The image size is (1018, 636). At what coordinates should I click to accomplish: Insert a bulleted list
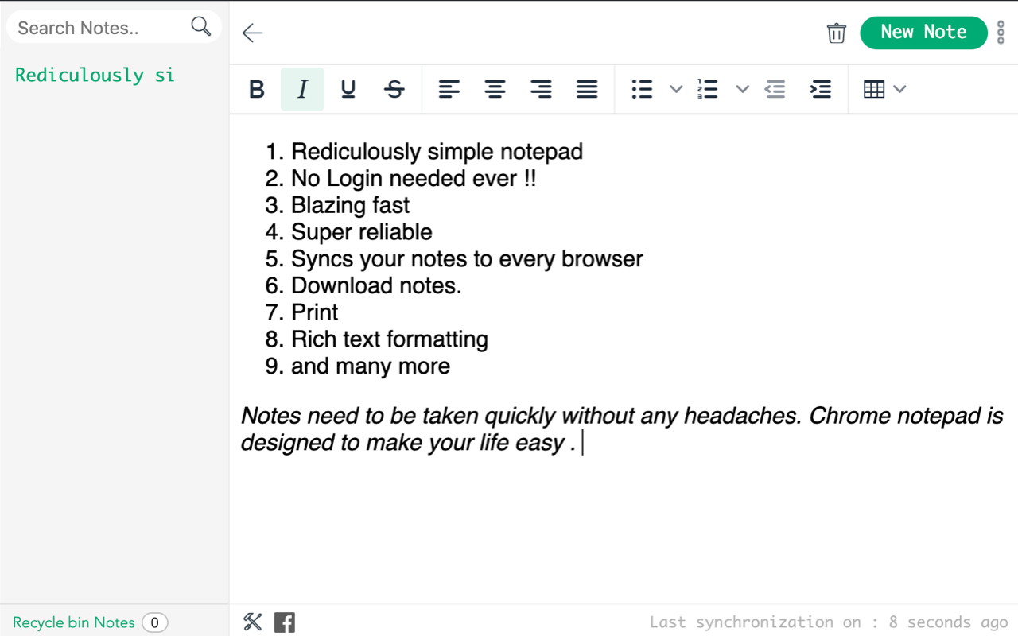642,89
